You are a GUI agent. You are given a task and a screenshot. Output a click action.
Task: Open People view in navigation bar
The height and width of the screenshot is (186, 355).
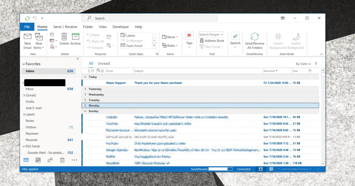(50, 160)
